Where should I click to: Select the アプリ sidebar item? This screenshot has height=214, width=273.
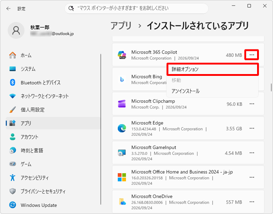point(53,123)
